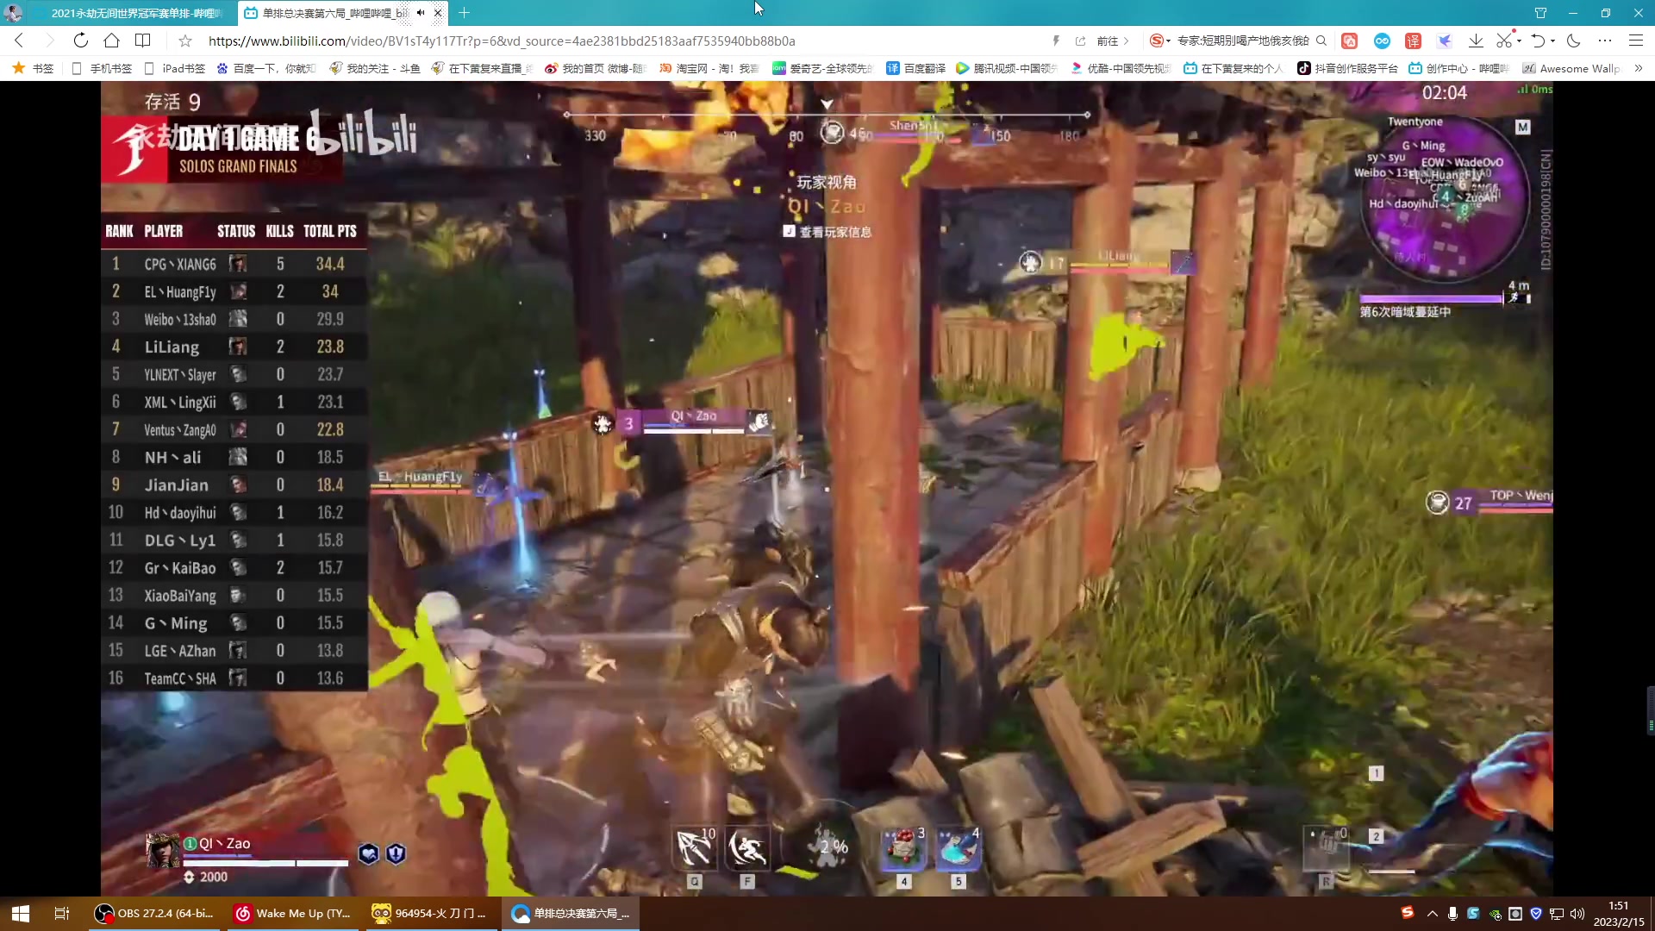Open the downloads arrow icon

1476,41
